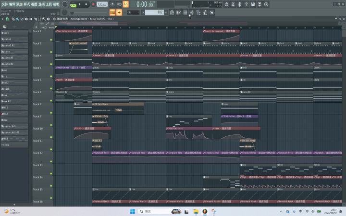
Task: Click the tempo field showing 135
Action: pos(102,4)
